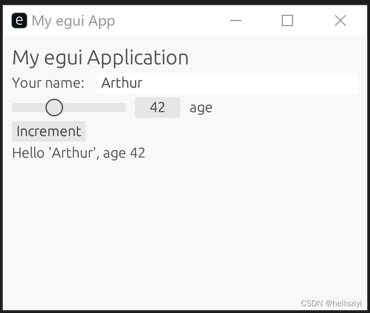Grab the age slider's circular handle
Screen dimensions: 370x313
pyautogui.click(x=54, y=108)
